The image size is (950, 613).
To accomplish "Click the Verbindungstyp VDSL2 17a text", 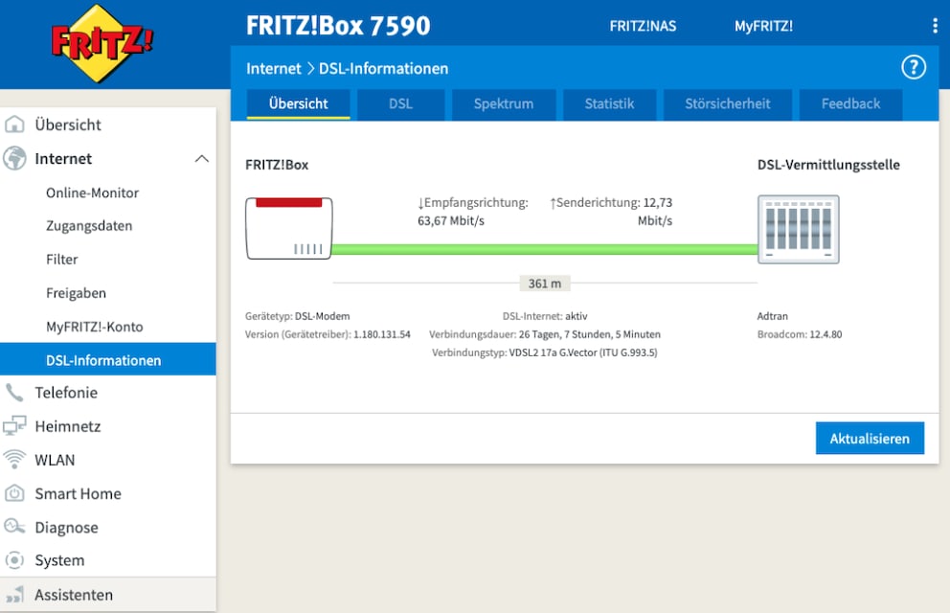I will click(x=545, y=352).
